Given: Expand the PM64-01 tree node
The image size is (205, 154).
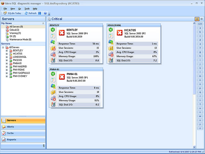Looking at the screenshot, I should click(x=7, y=63).
